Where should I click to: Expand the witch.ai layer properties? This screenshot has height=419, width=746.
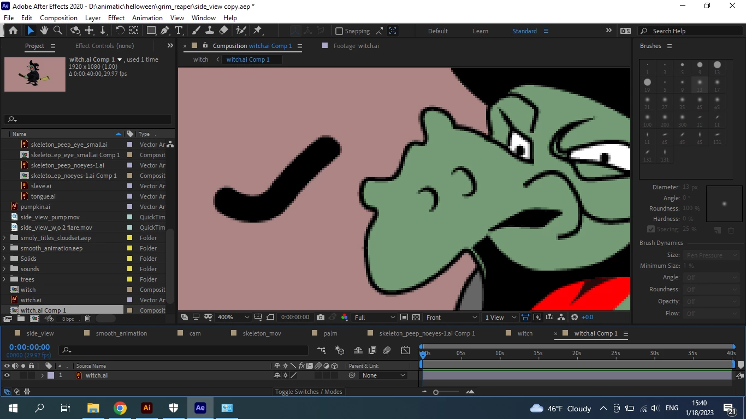tap(42, 375)
